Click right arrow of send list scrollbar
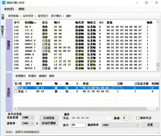 [157, 109]
